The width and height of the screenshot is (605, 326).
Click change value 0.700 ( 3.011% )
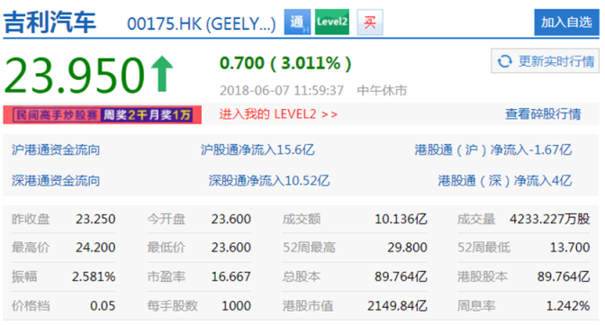tap(285, 63)
